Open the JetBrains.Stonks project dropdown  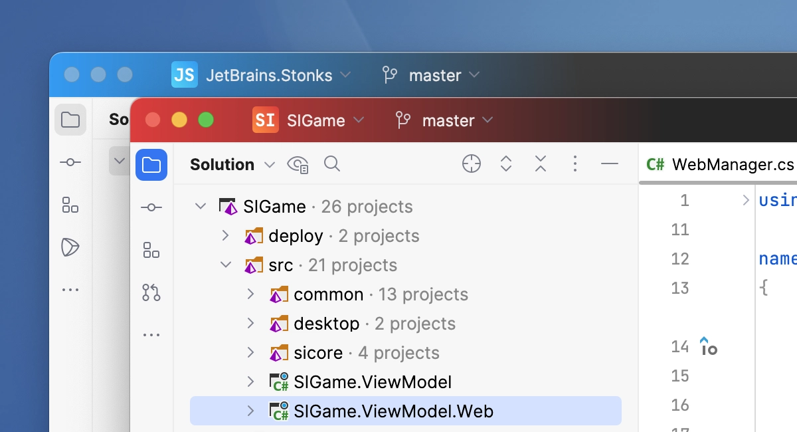278,75
